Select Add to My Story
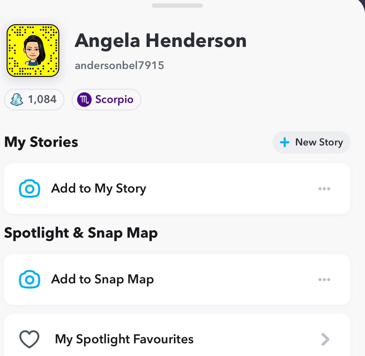 pyautogui.click(x=99, y=188)
